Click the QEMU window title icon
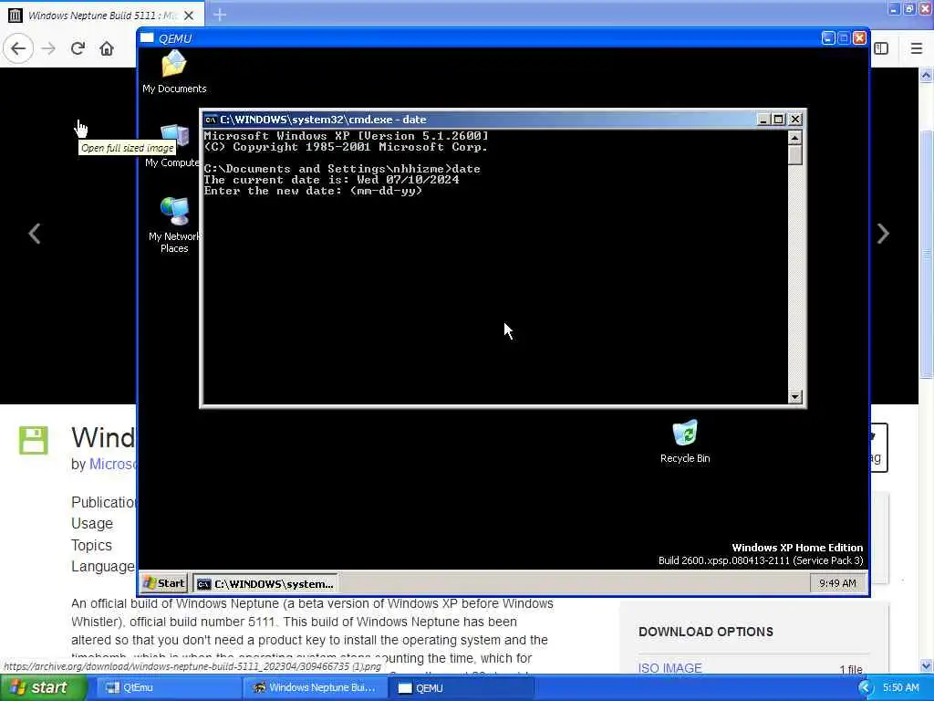934x701 pixels. (x=147, y=38)
